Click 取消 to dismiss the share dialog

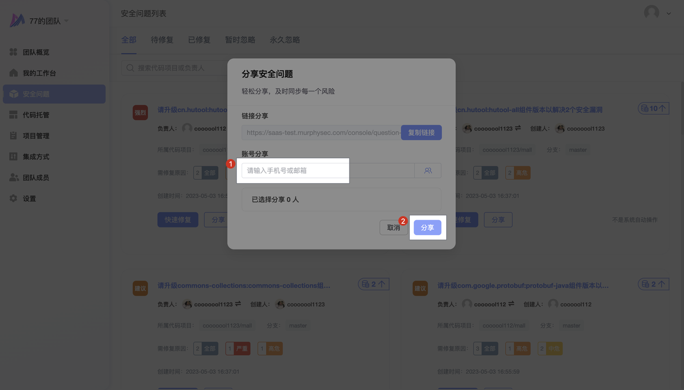click(393, 228)
